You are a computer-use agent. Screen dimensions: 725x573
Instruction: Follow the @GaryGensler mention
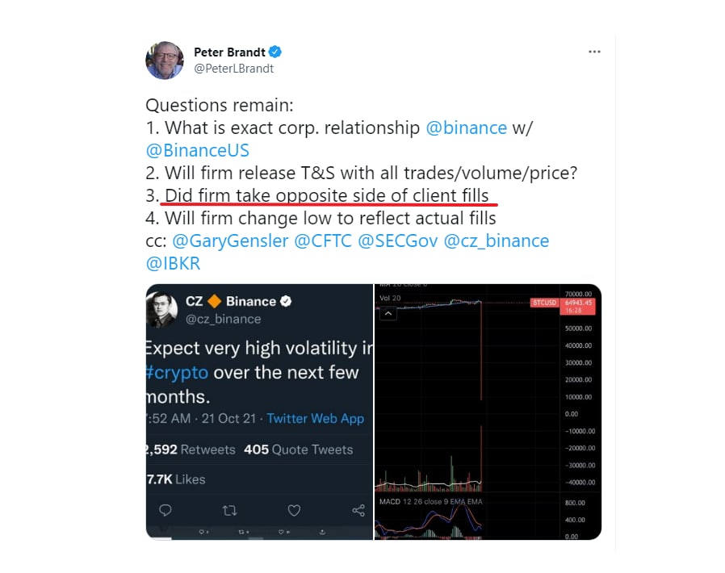point(230,241)
